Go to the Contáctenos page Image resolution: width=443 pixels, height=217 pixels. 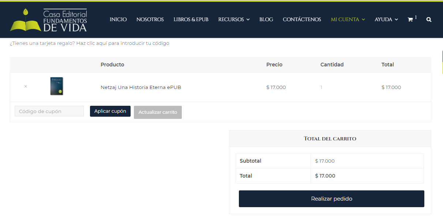pos(302,20)
